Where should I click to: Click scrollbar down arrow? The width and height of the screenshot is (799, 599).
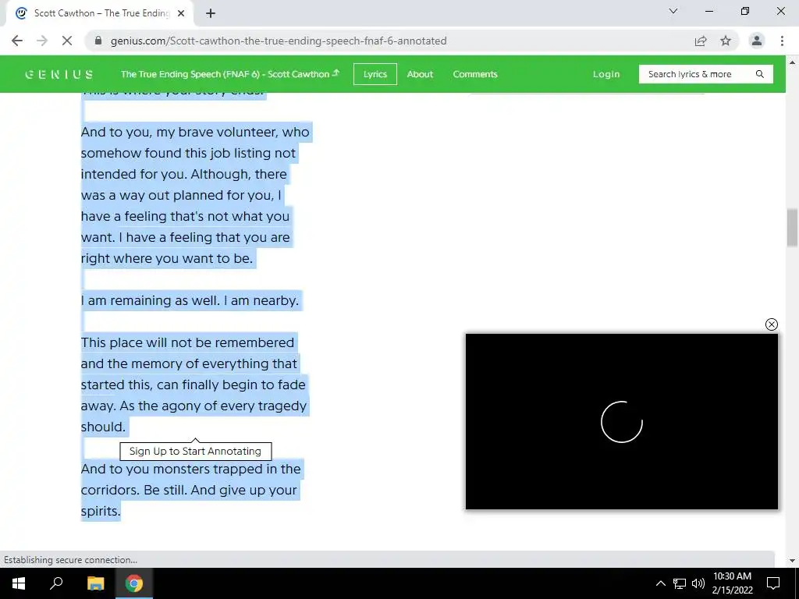(792, 560)
